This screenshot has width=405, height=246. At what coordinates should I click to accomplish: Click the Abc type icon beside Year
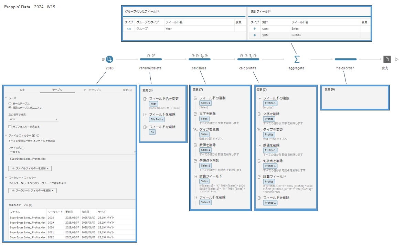[129, 29]
